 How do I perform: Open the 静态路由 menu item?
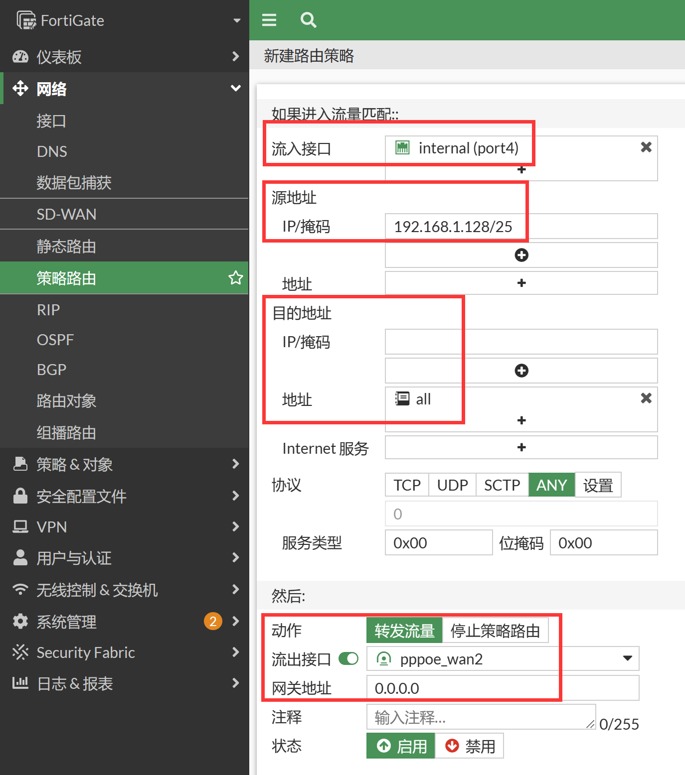click(x=66, y=247)
